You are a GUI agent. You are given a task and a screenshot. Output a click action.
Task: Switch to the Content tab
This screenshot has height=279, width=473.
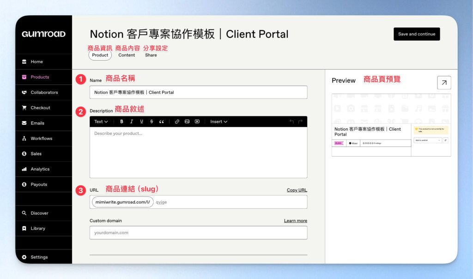coord(127,55)
